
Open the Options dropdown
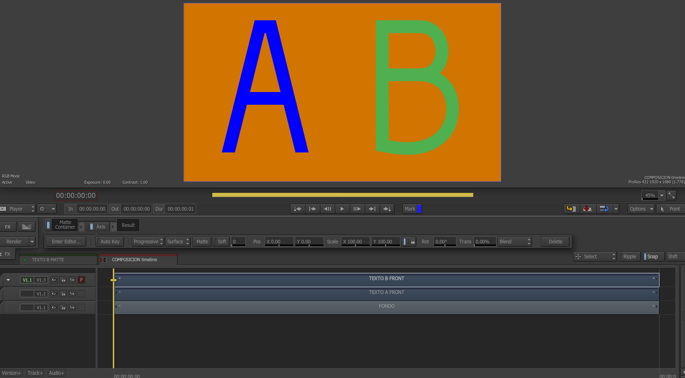tap(641, 209)
